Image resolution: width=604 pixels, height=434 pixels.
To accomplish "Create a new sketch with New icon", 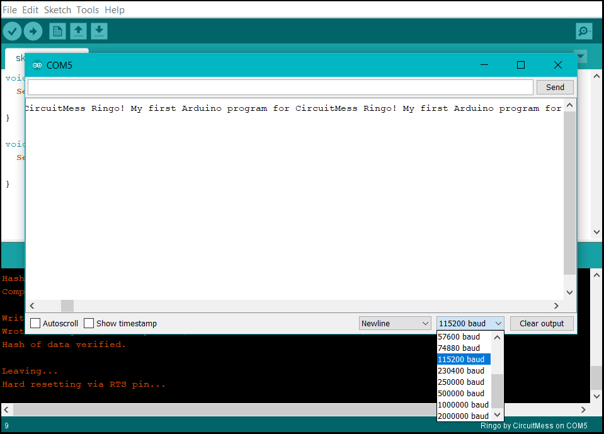I will coord(57,31).
